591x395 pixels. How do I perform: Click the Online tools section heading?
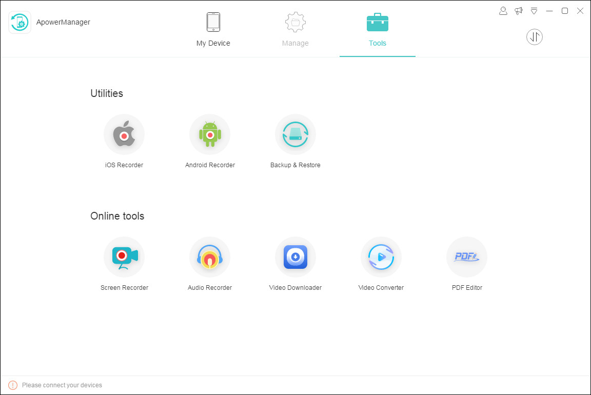tap(117, 216)
